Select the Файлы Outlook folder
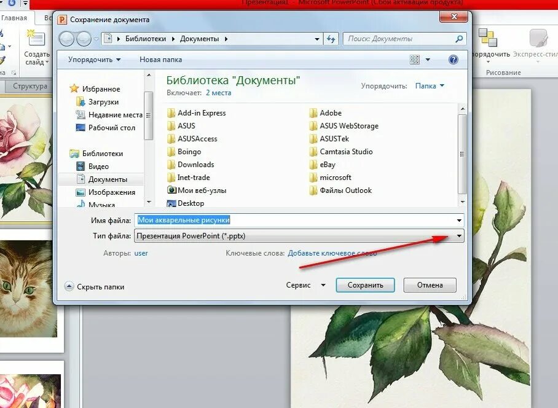 pyautogui.click(x=340, y=190)
